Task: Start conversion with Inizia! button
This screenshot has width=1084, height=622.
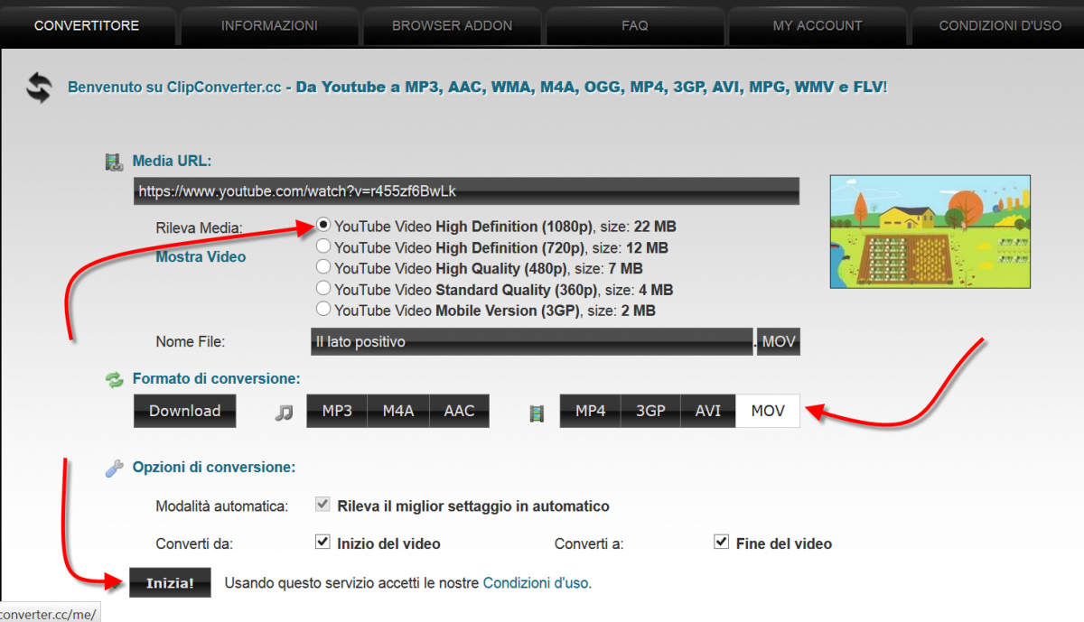Action: coord(171,583)
